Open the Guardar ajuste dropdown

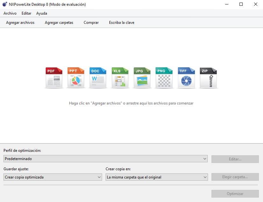pos(53,177)
